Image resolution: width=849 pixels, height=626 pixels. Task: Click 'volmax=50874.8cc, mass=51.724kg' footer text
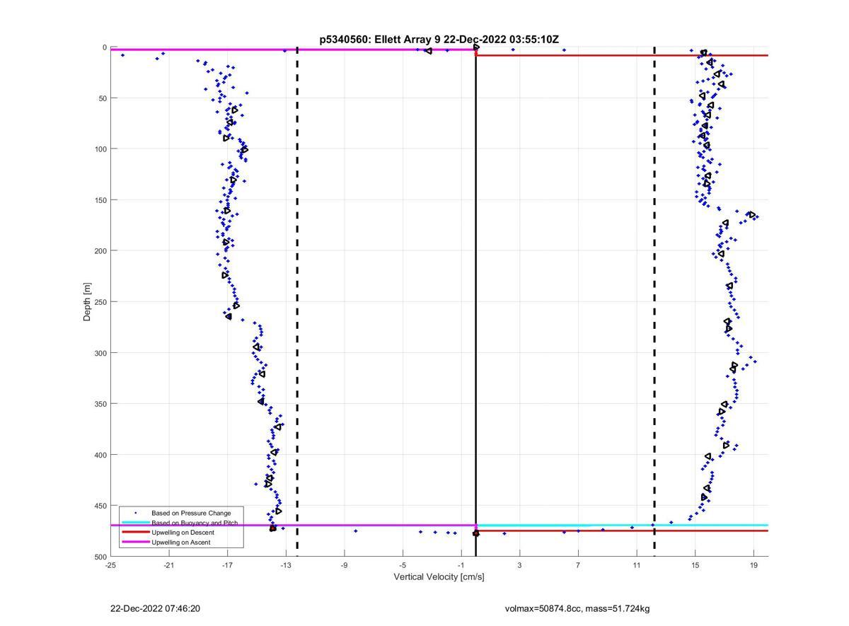click(x=577, y=608)
